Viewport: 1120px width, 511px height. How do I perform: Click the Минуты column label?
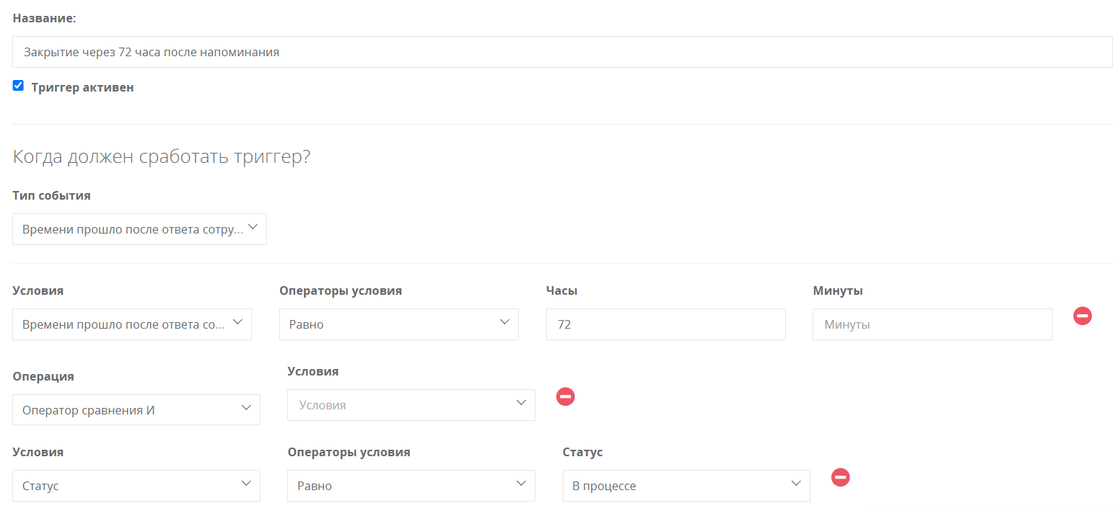click(838, 290)
